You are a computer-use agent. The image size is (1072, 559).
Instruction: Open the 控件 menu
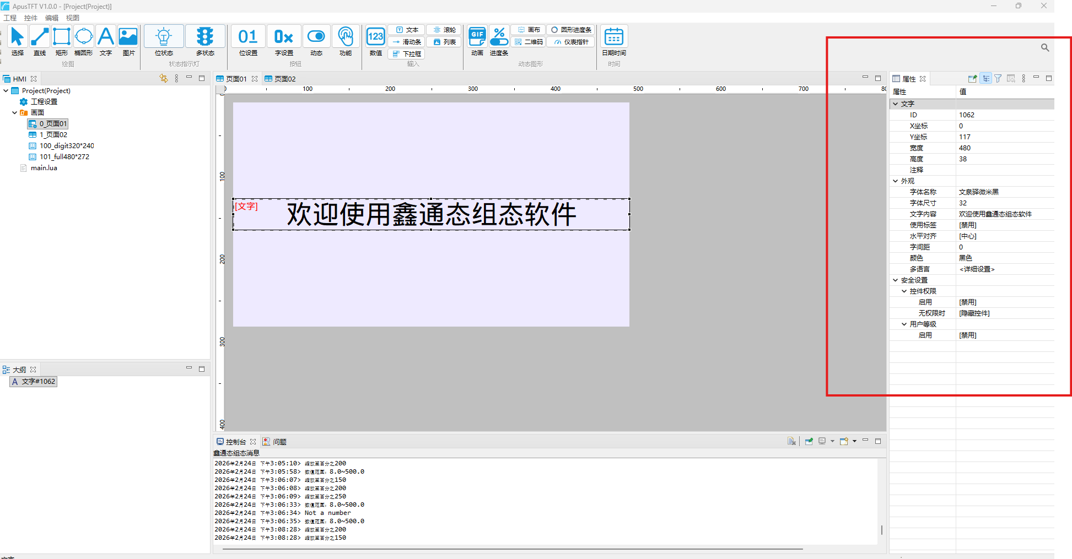click(x=31, y=18)
